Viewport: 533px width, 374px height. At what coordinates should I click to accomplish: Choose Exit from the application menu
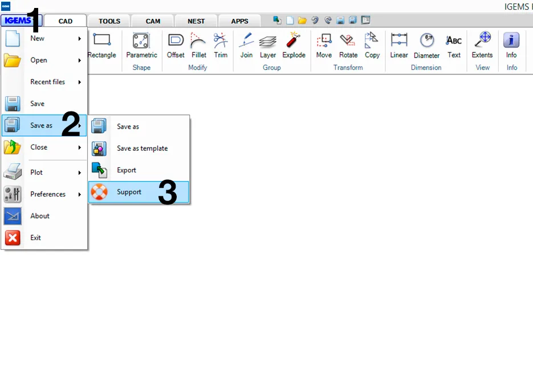[35, 238]
